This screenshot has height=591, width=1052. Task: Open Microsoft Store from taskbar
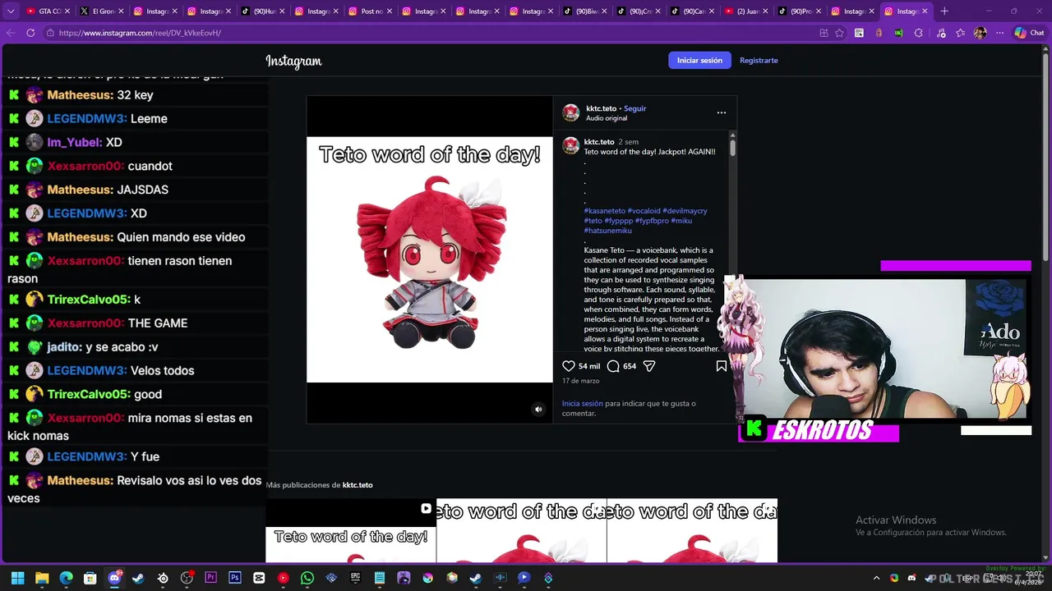click(90, 578)
